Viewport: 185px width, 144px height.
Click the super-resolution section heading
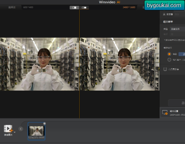pos(168,22)
